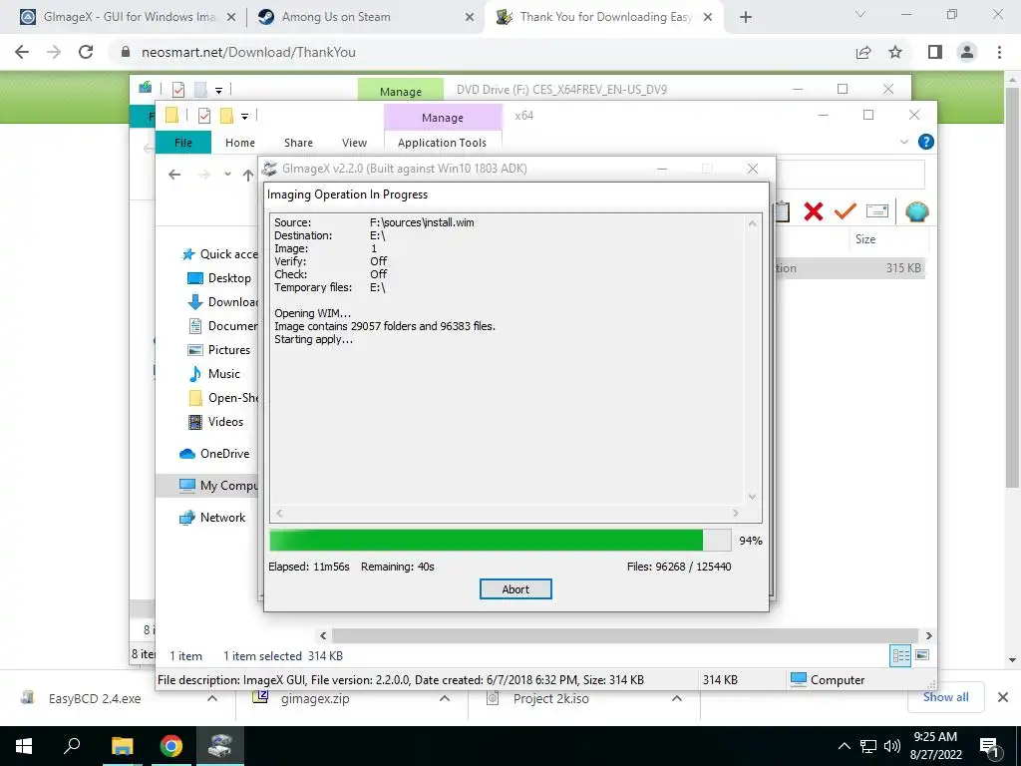Abort the imaging operation
This screenshot has height=766, width=1021.
point(515,588)
